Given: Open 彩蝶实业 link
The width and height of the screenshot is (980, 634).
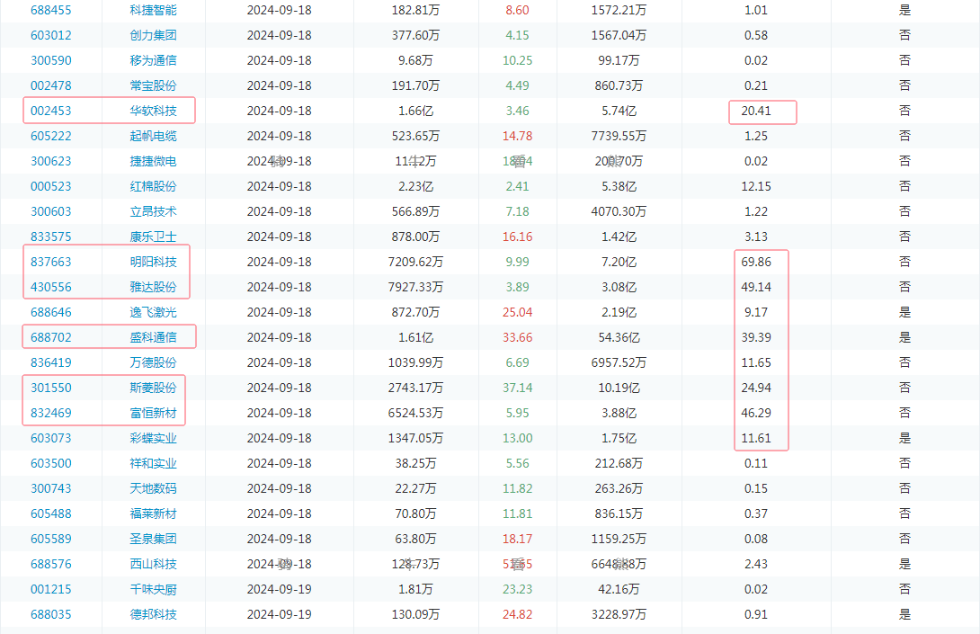Looking at the screenshot, I should (x=153, y=438).
